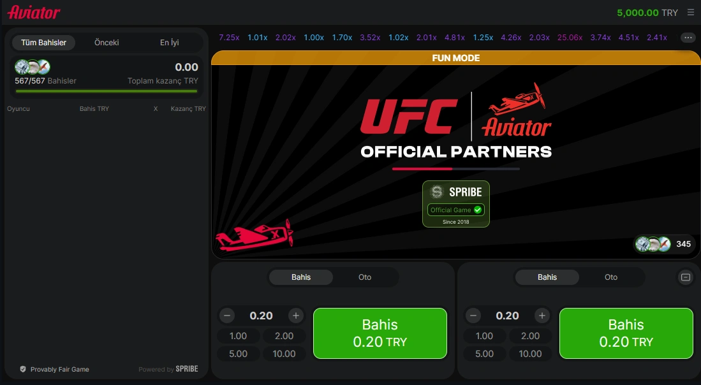
Task: Select the Bahis mode tab in first bet panel
Action: point(301,277)
